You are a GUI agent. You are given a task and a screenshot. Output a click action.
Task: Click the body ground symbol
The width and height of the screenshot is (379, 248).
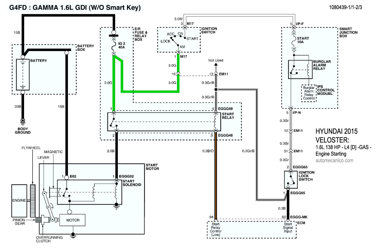pyautogui.click(x=23, y=121)
